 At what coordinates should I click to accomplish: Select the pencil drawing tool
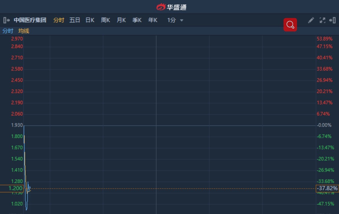[x=311, y=20]
